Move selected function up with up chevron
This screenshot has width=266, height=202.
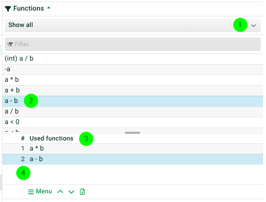(x=60, y=192)
